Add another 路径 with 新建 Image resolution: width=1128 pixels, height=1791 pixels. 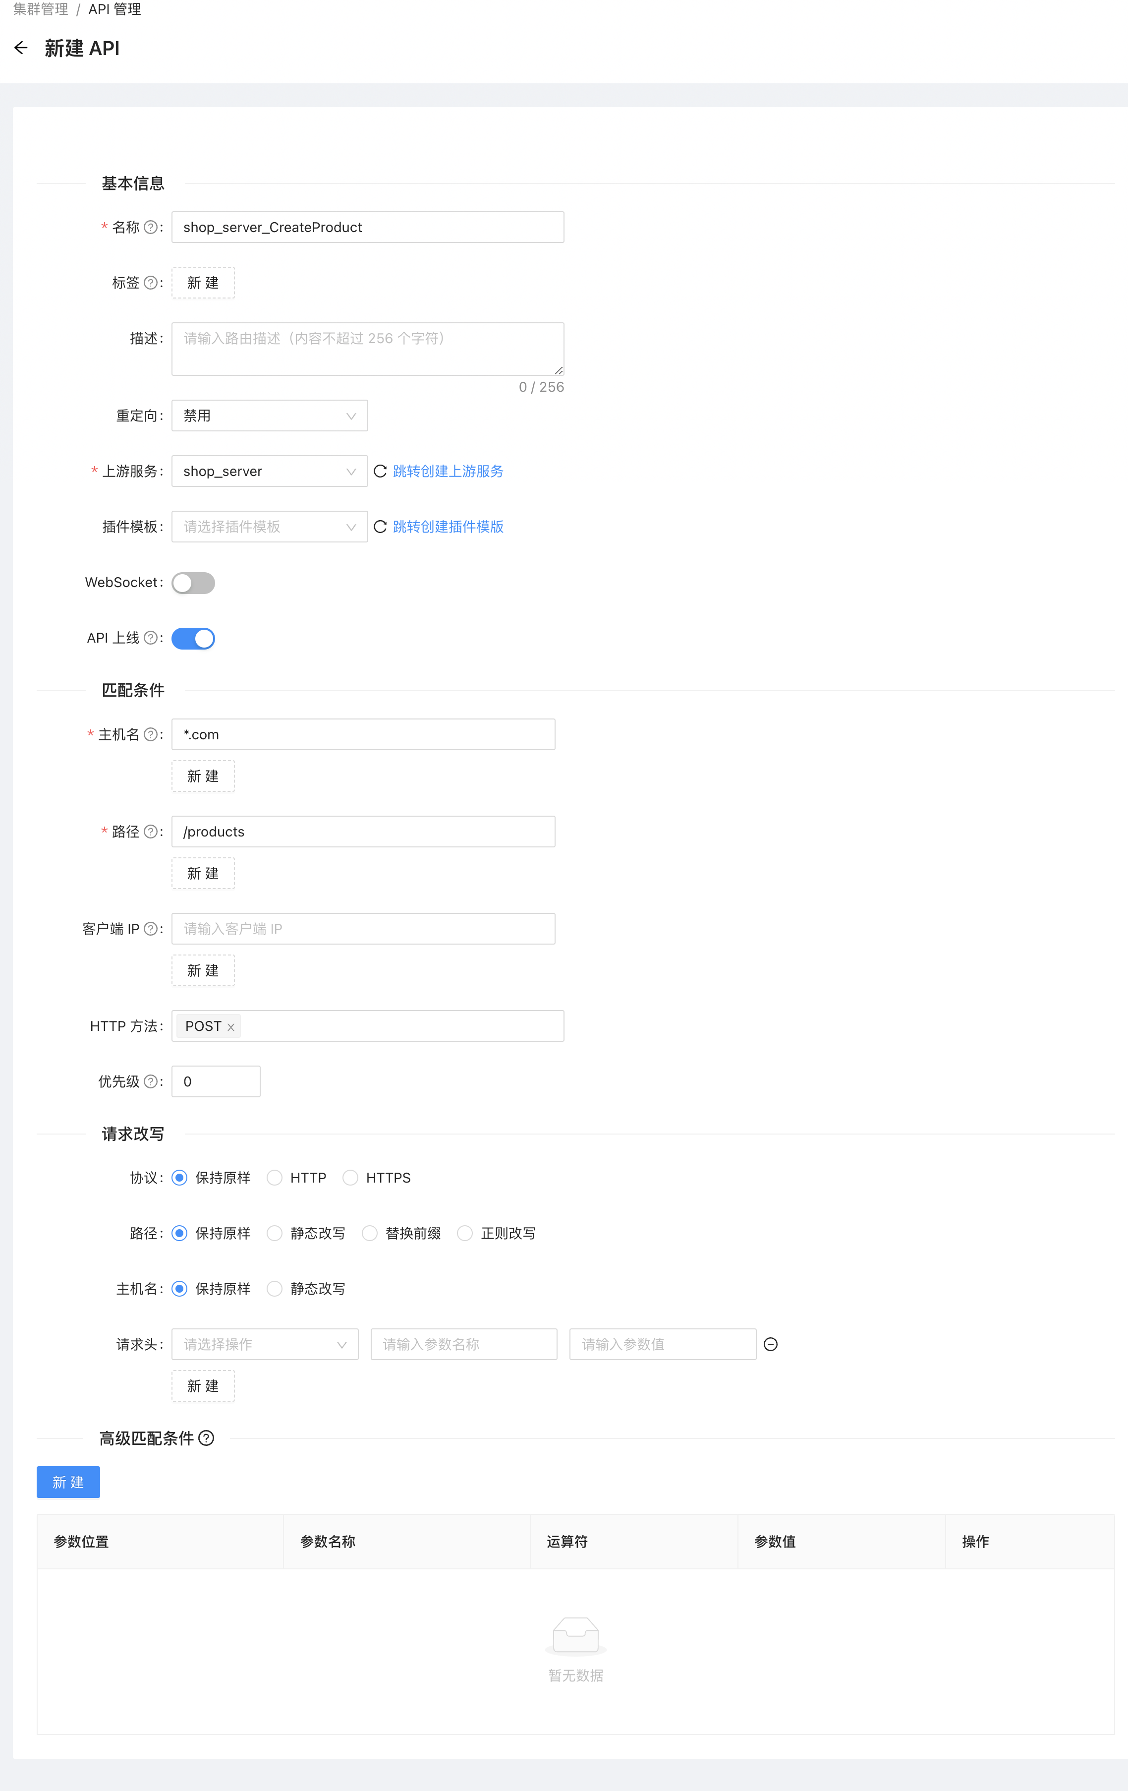coord(203,873)
